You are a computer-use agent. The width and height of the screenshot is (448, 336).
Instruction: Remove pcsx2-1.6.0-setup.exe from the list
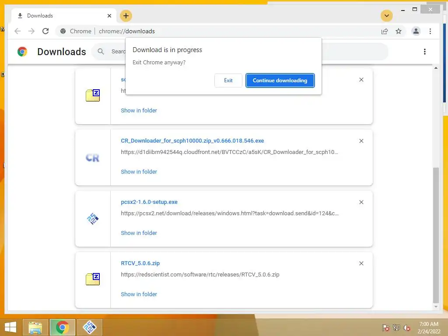click(x=361, y=202)
